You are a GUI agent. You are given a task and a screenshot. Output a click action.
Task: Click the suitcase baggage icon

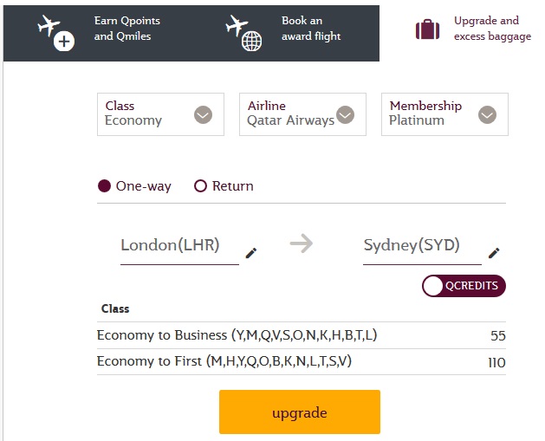pyautogui.click(x=427, y=30)
